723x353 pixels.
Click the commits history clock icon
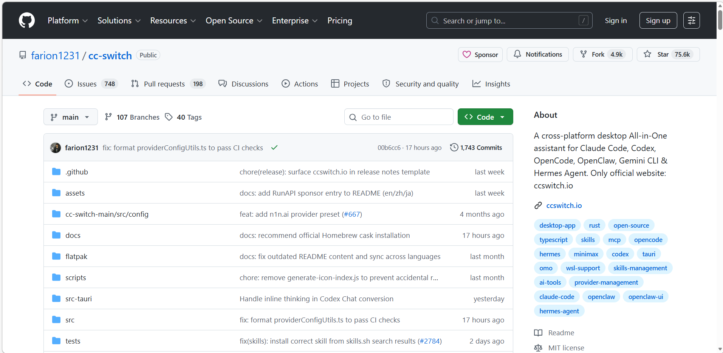pyautogui.click(x=454, y=147)
